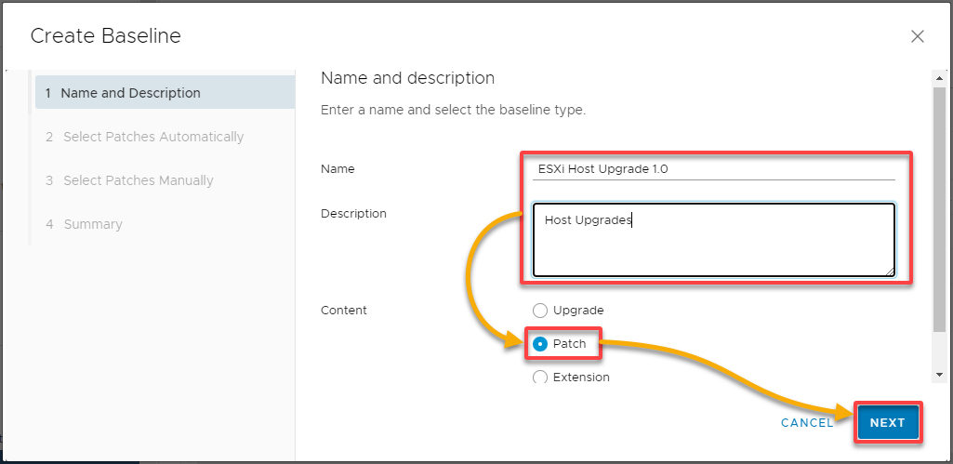This screenshot has width=953, height=464.
Task: Click the scrollbar down arrow
Action: 940,375
